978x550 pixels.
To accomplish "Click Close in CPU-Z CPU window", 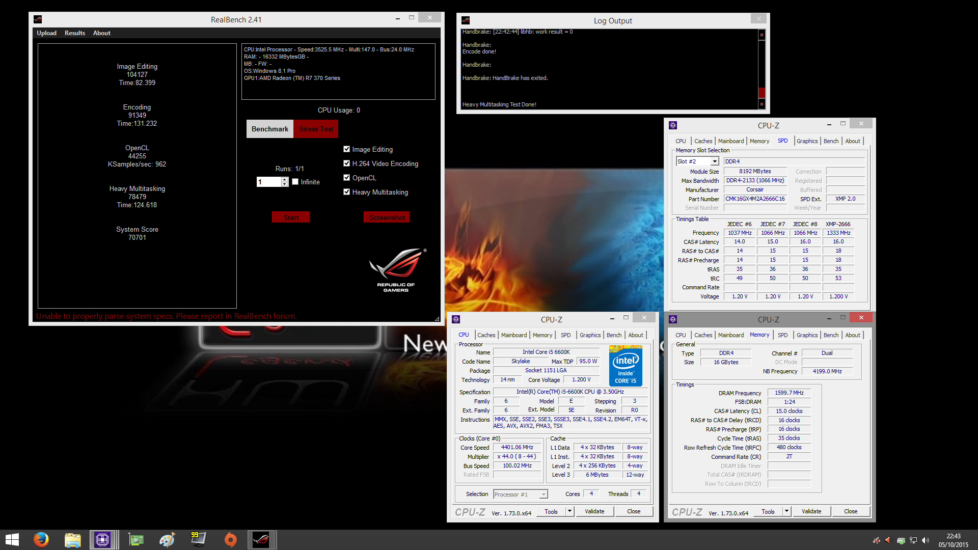I will tap(634, 511).
